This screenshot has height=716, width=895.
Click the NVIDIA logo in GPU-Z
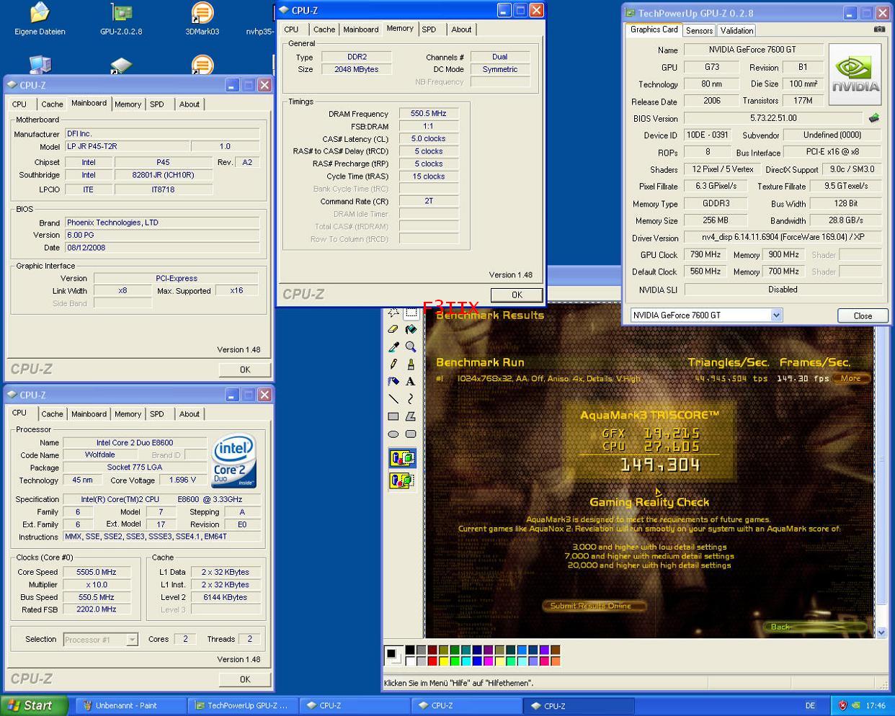pyautogui.click(x=855, y=75)
